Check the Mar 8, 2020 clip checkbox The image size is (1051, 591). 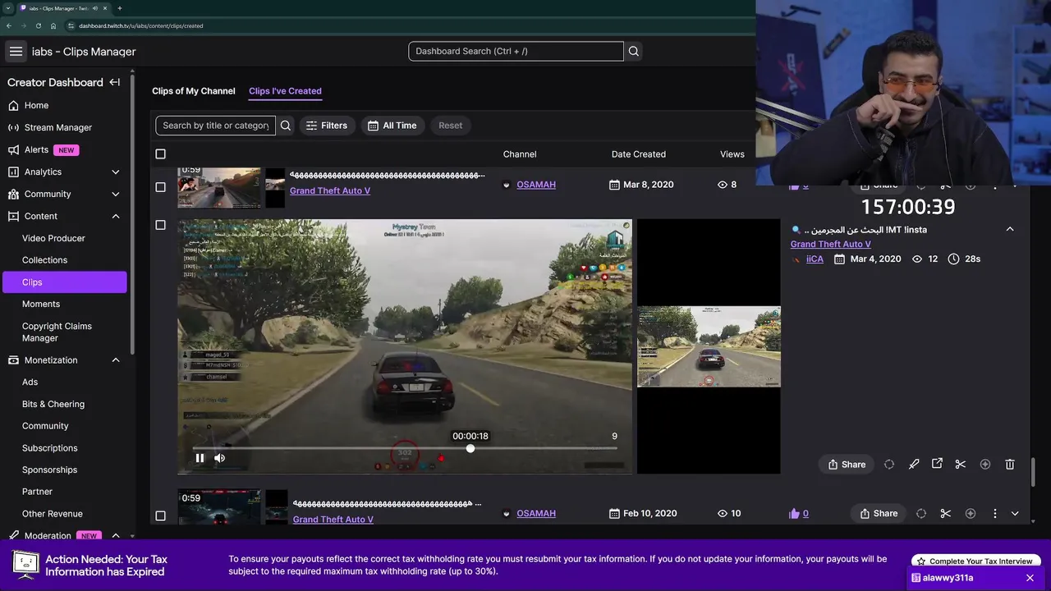point(160,187)
